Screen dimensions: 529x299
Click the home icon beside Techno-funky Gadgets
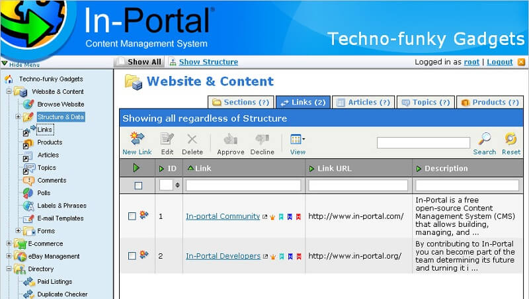9,79
